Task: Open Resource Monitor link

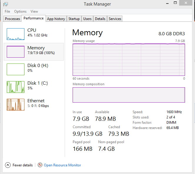Action: pos(62,165)
